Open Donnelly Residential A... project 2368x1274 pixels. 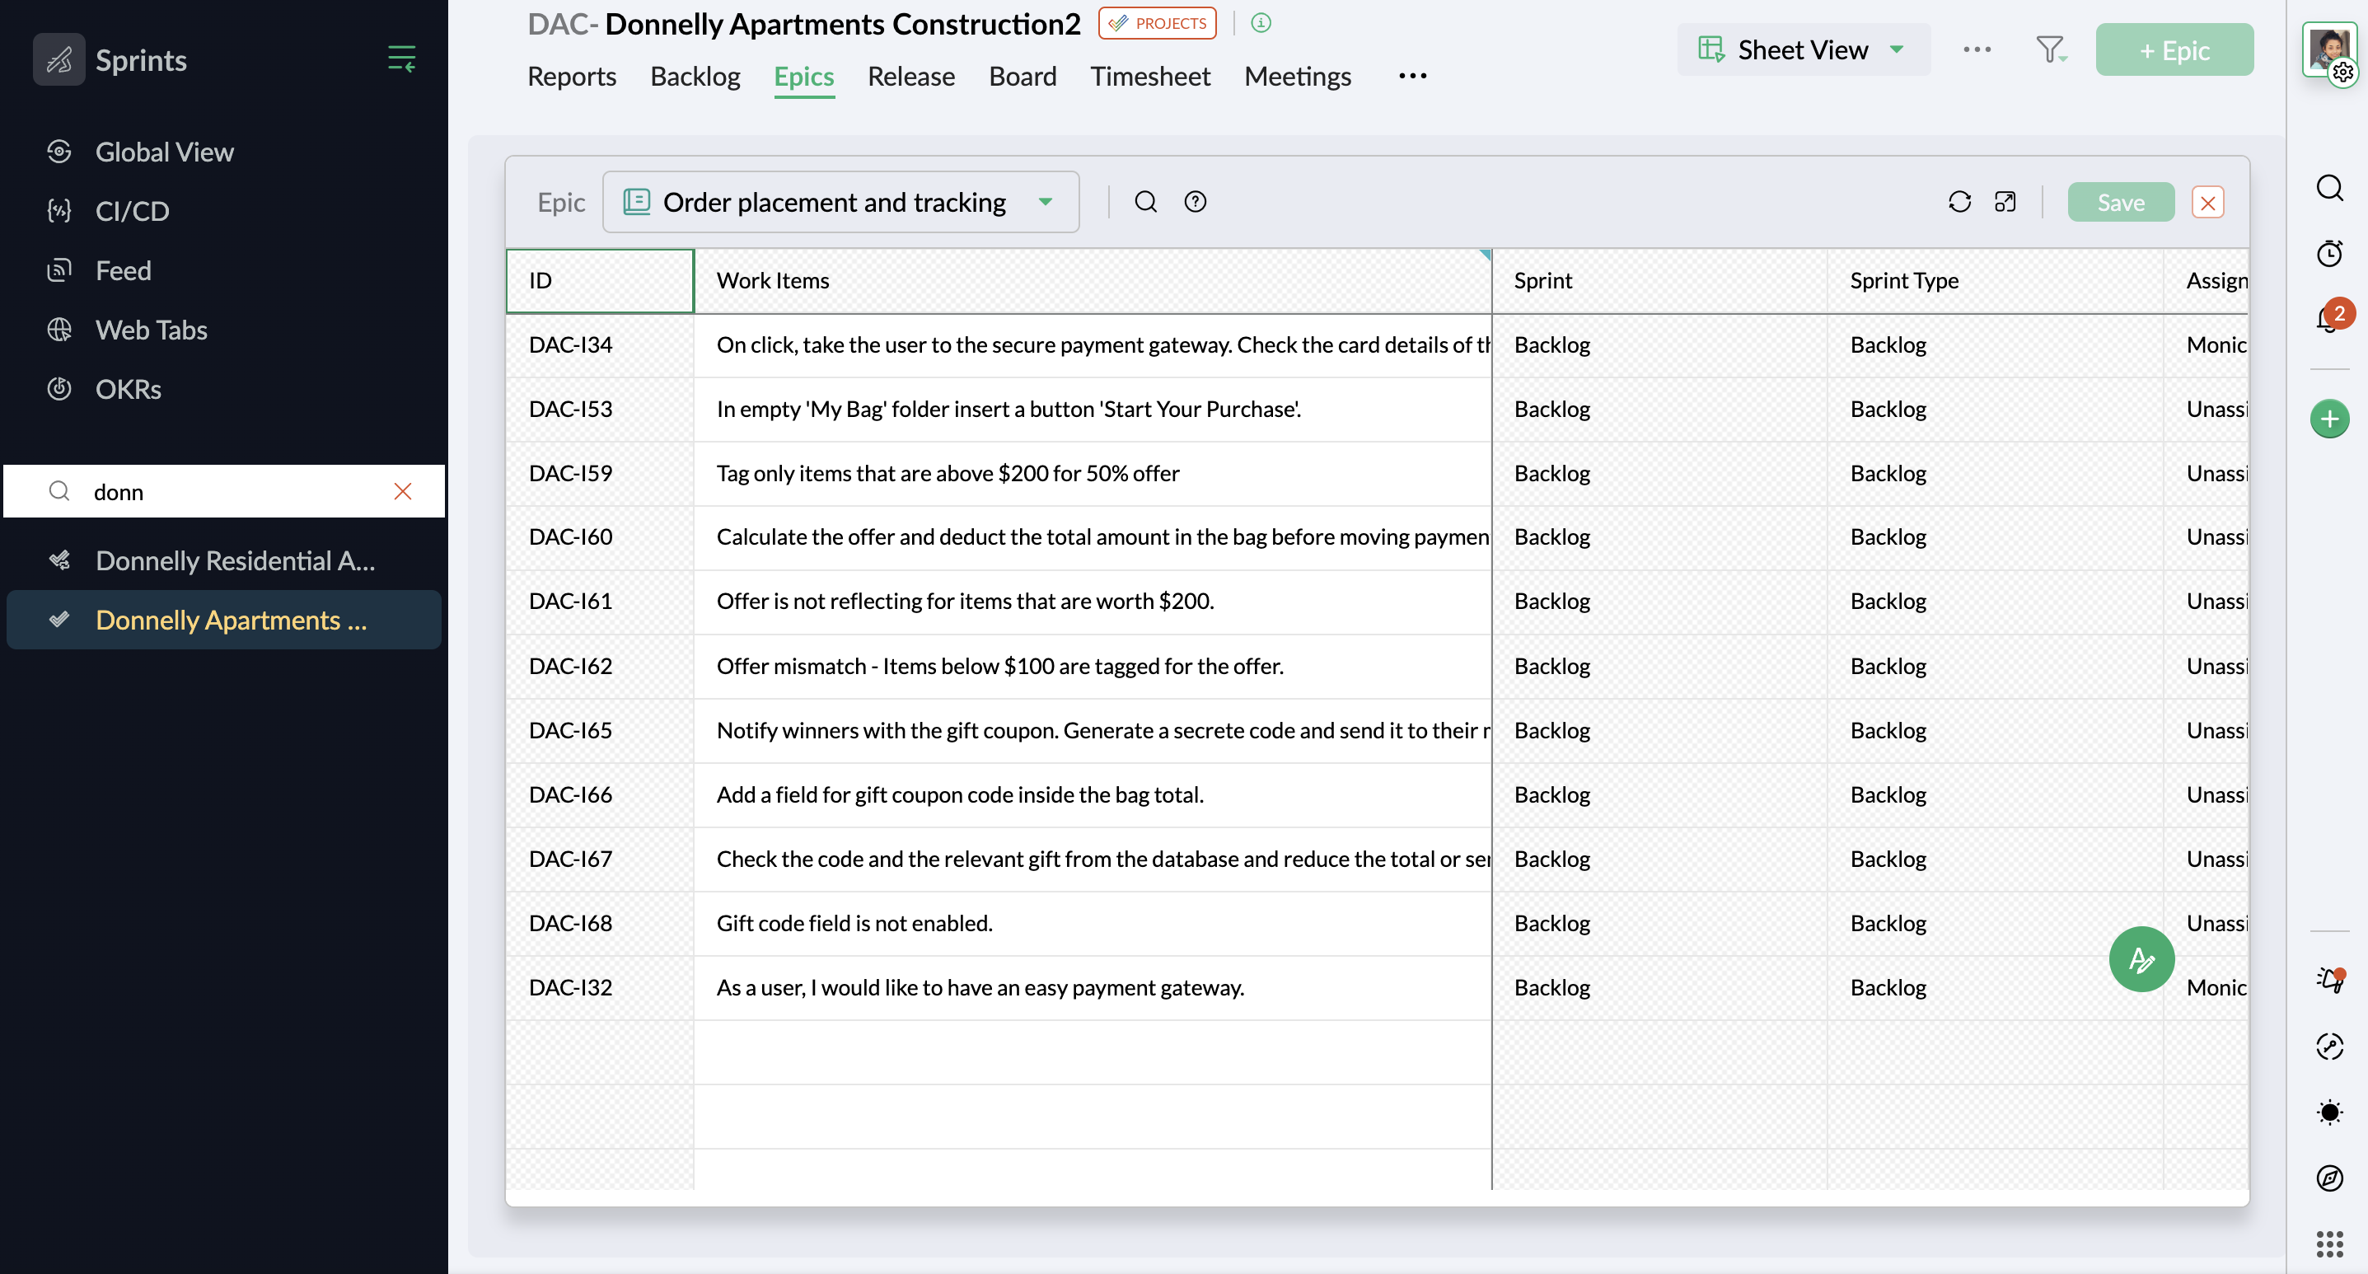coord(236,560)
